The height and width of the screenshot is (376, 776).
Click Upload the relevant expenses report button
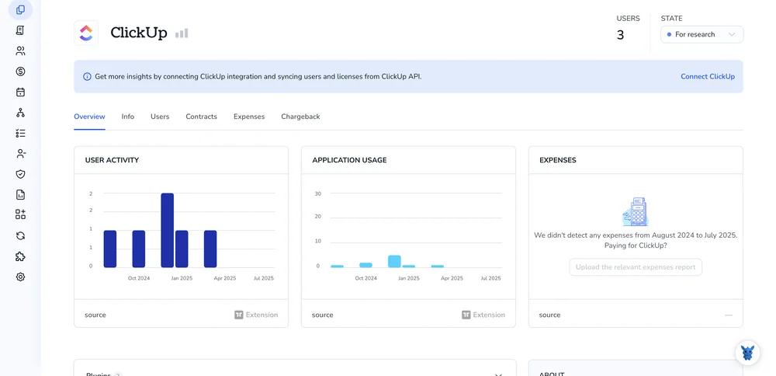(636, 267)
